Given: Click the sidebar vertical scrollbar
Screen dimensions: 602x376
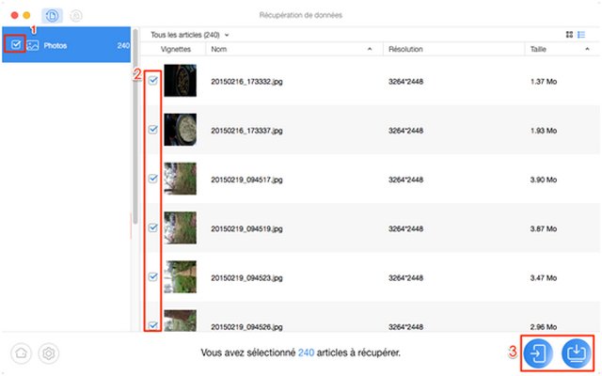Looking at the screenshot, I should point(135,122).
